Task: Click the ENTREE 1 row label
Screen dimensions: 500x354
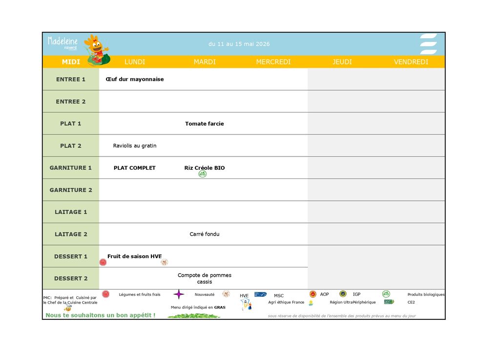Action: click(x=71, y=79)
